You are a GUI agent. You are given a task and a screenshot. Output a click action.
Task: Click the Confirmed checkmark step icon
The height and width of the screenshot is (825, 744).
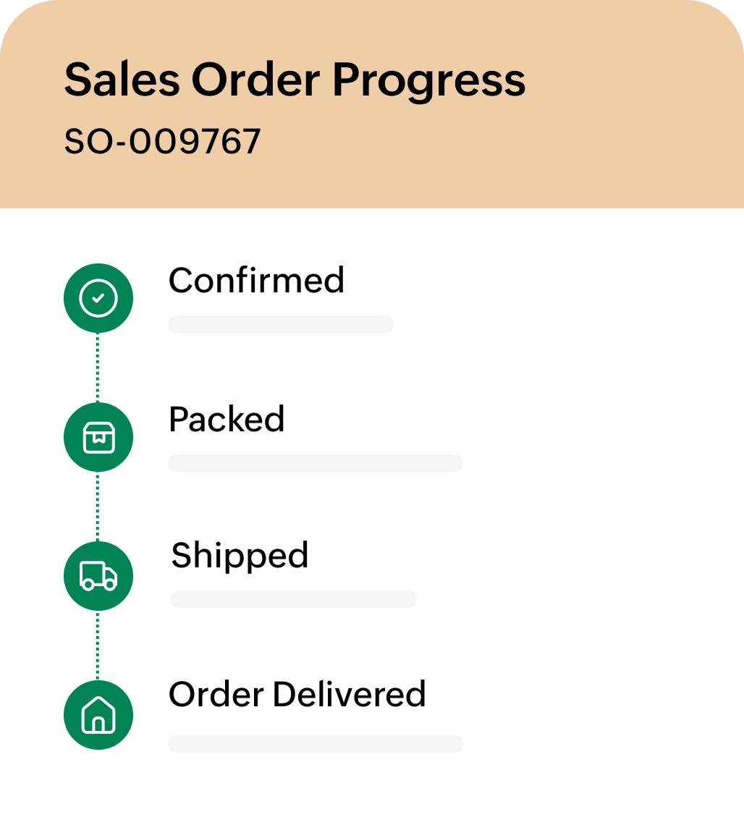[x=98, y=298]
